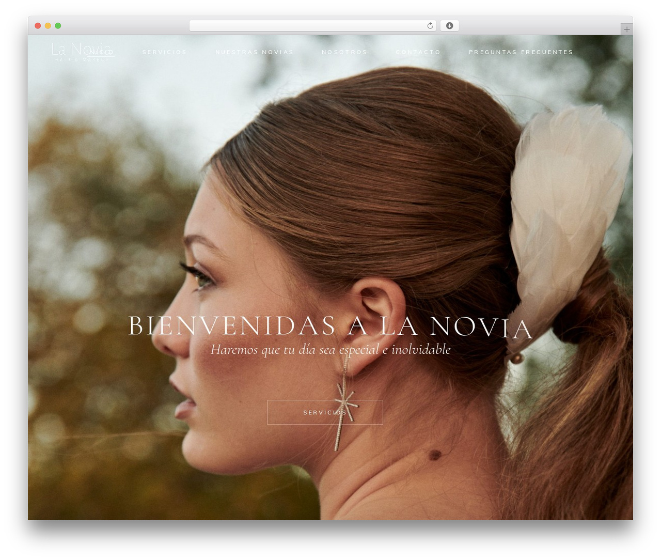Close the browser window with red button
661x560 pixels.
[x=38, y=26]
